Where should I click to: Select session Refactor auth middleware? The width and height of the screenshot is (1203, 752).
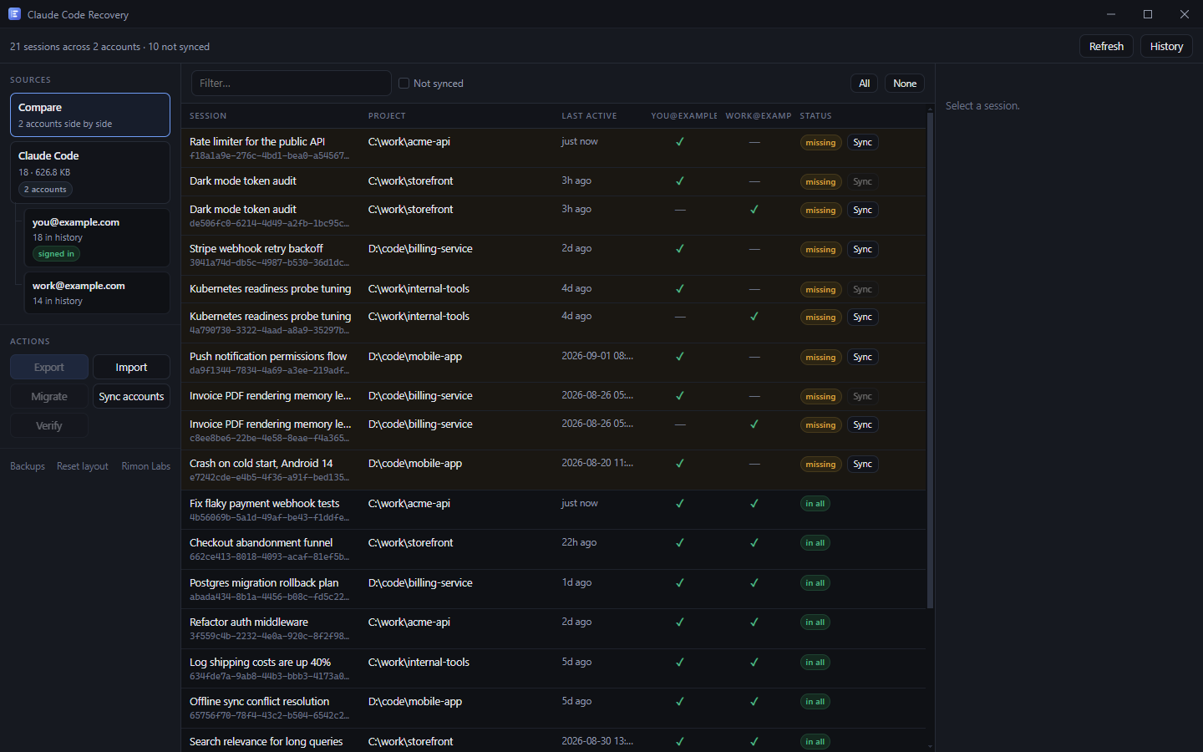point(553,629)
